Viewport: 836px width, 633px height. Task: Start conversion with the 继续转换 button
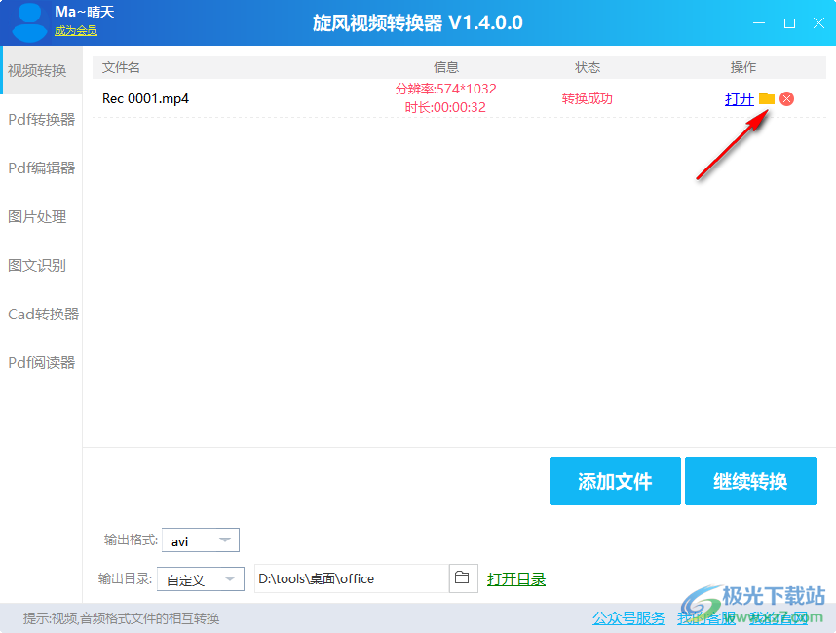(x=750, y=481)
